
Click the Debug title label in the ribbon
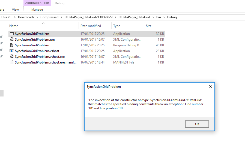click(59, 3)
